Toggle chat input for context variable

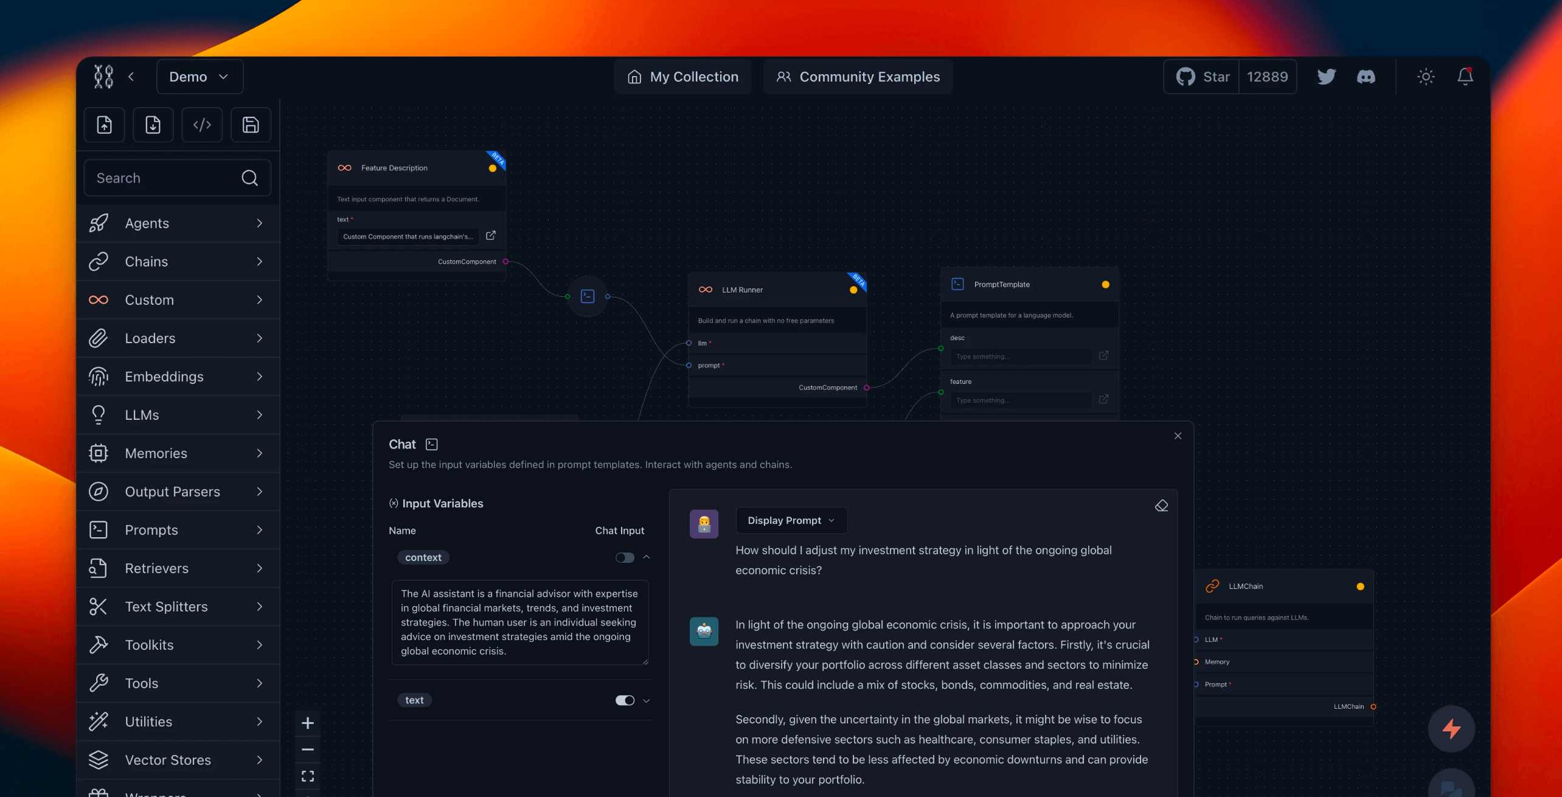[x=625, y=558]
